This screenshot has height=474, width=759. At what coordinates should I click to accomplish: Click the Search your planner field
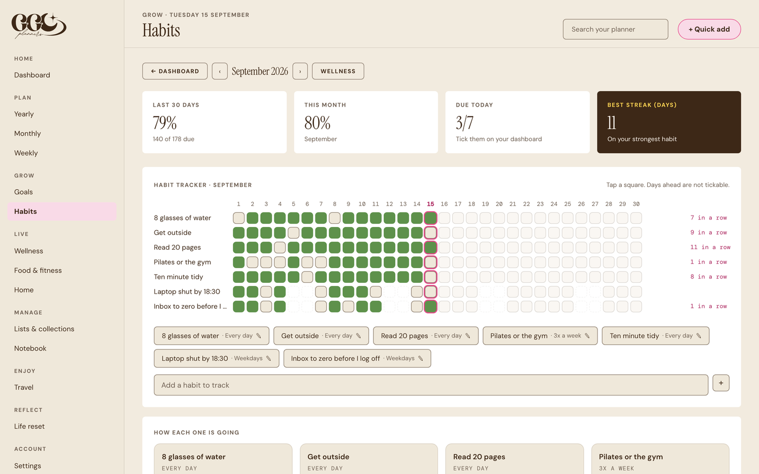pyautogui.click(x=615, y=29)
